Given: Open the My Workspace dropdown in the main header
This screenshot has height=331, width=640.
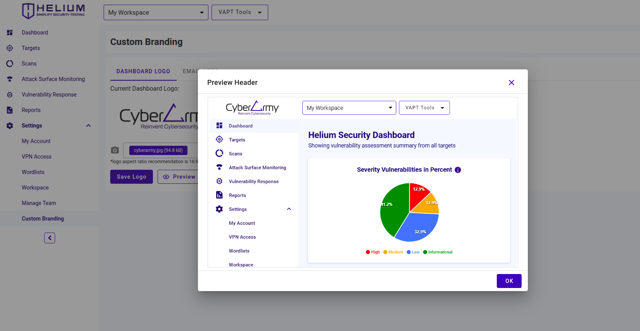Looking at the screenshot, I should (156, 12).
